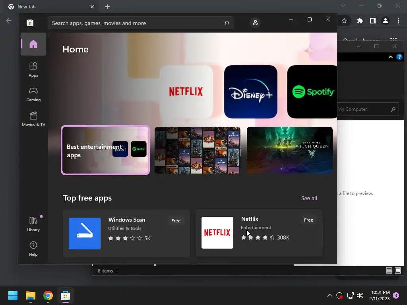Minimize the Microsoft Store window

[x=291, y=19]
